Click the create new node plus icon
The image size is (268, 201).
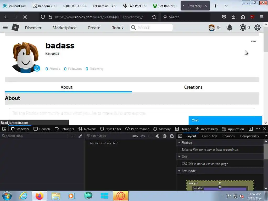coord(73,136)
